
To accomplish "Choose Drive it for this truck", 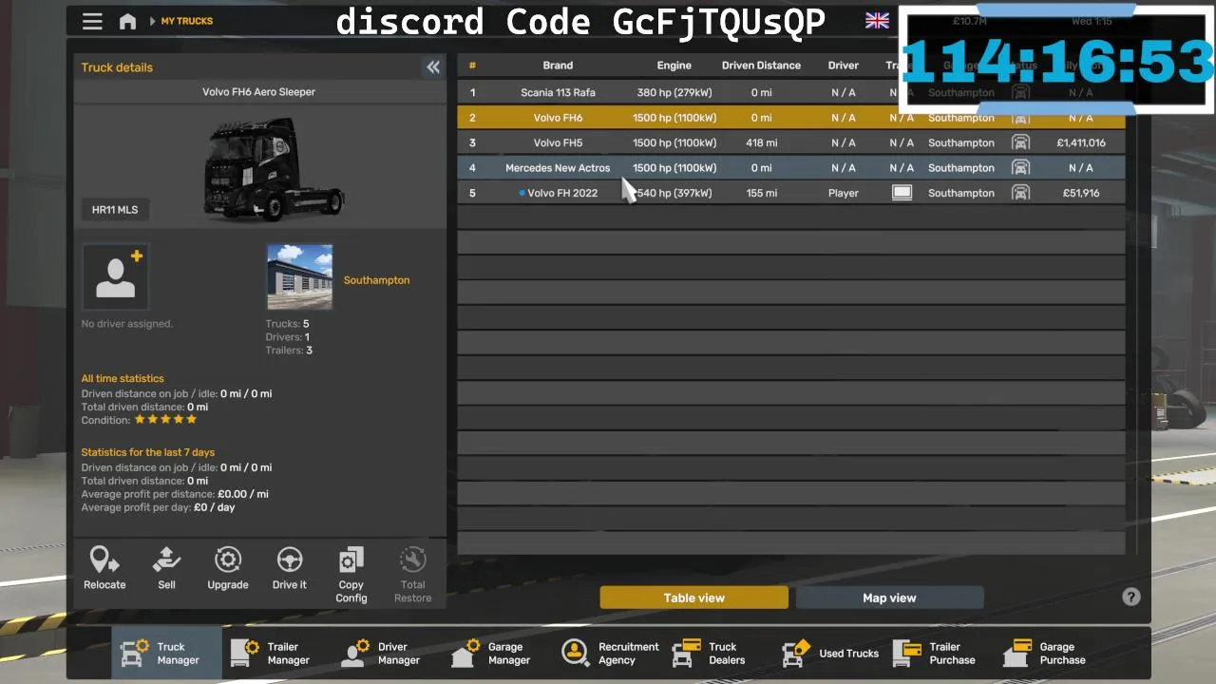I will (290, 568).
